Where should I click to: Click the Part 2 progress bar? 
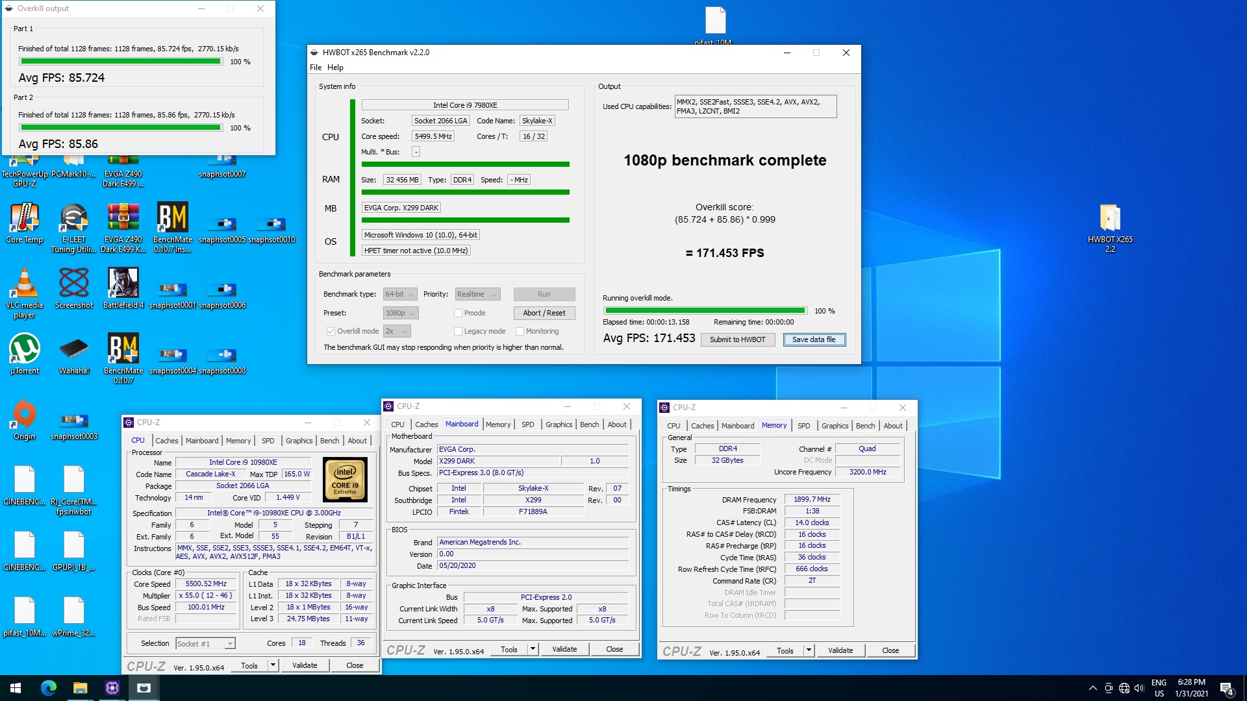(121, 128)
